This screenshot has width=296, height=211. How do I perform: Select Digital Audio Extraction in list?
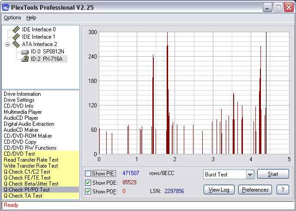[29, 124]
